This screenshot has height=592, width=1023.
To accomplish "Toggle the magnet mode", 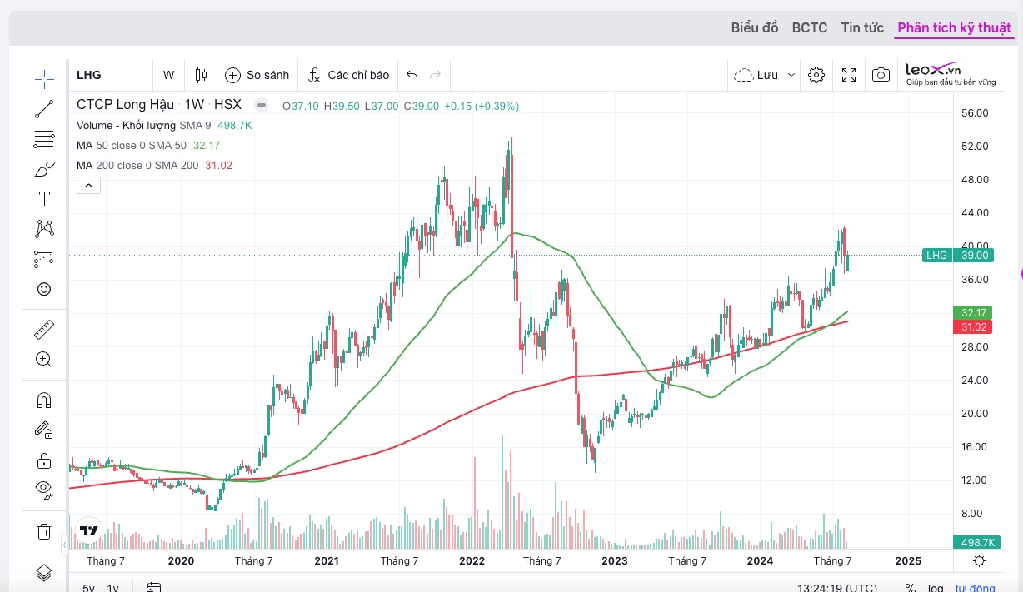I will click(x=44, y=400).
